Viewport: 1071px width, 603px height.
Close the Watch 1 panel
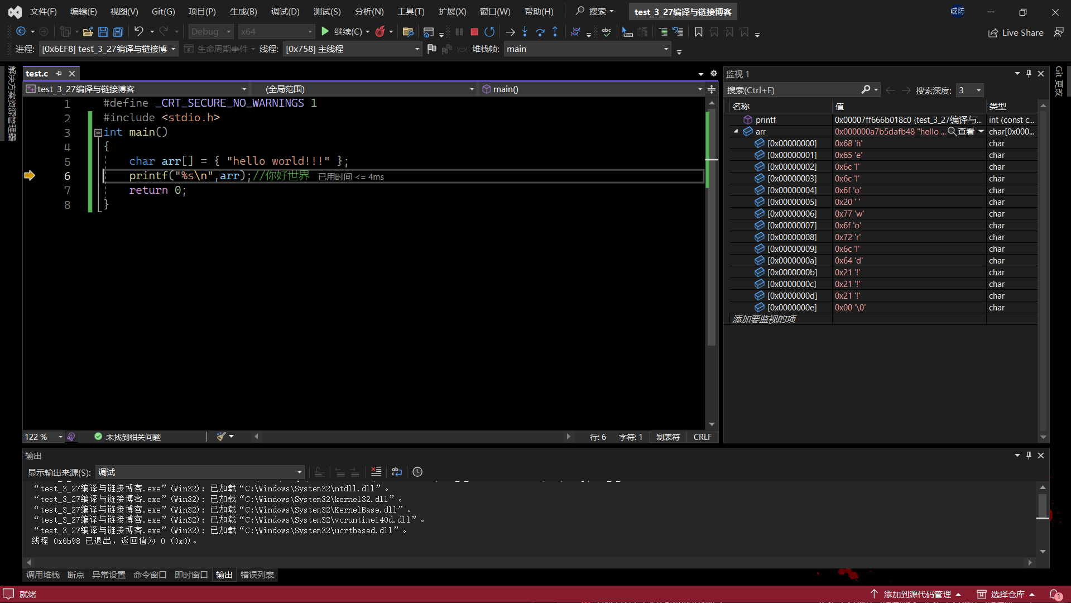(x=1041, y=73)
